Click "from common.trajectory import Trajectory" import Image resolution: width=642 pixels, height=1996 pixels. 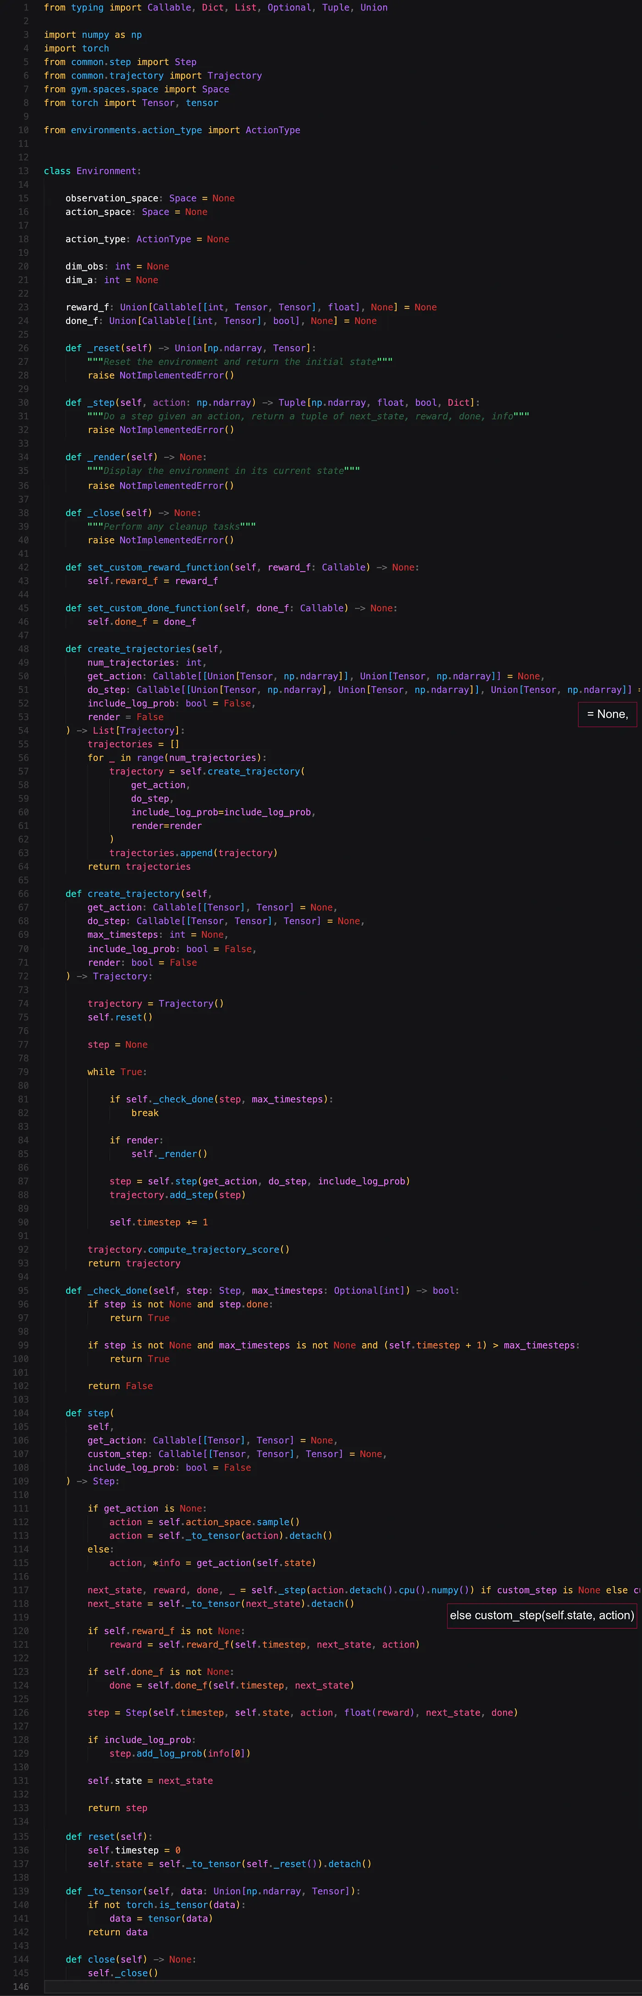click(x=153, y=76)
